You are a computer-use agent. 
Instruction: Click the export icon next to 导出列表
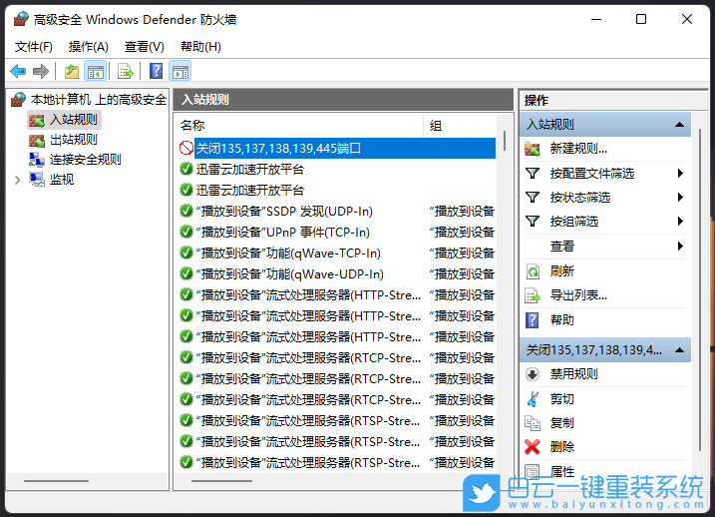[533, 295]
